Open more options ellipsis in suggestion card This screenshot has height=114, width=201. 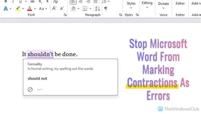coord(40,89)
